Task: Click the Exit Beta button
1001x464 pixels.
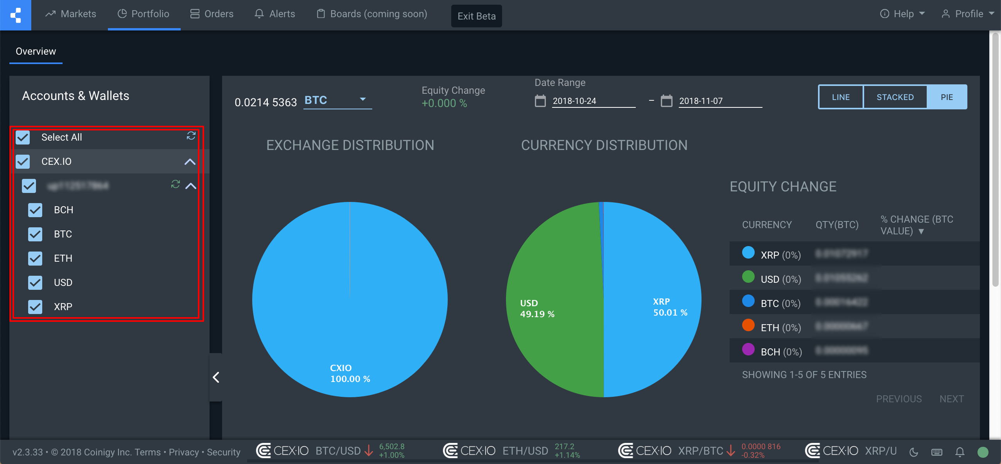Action: click(476, 16)
